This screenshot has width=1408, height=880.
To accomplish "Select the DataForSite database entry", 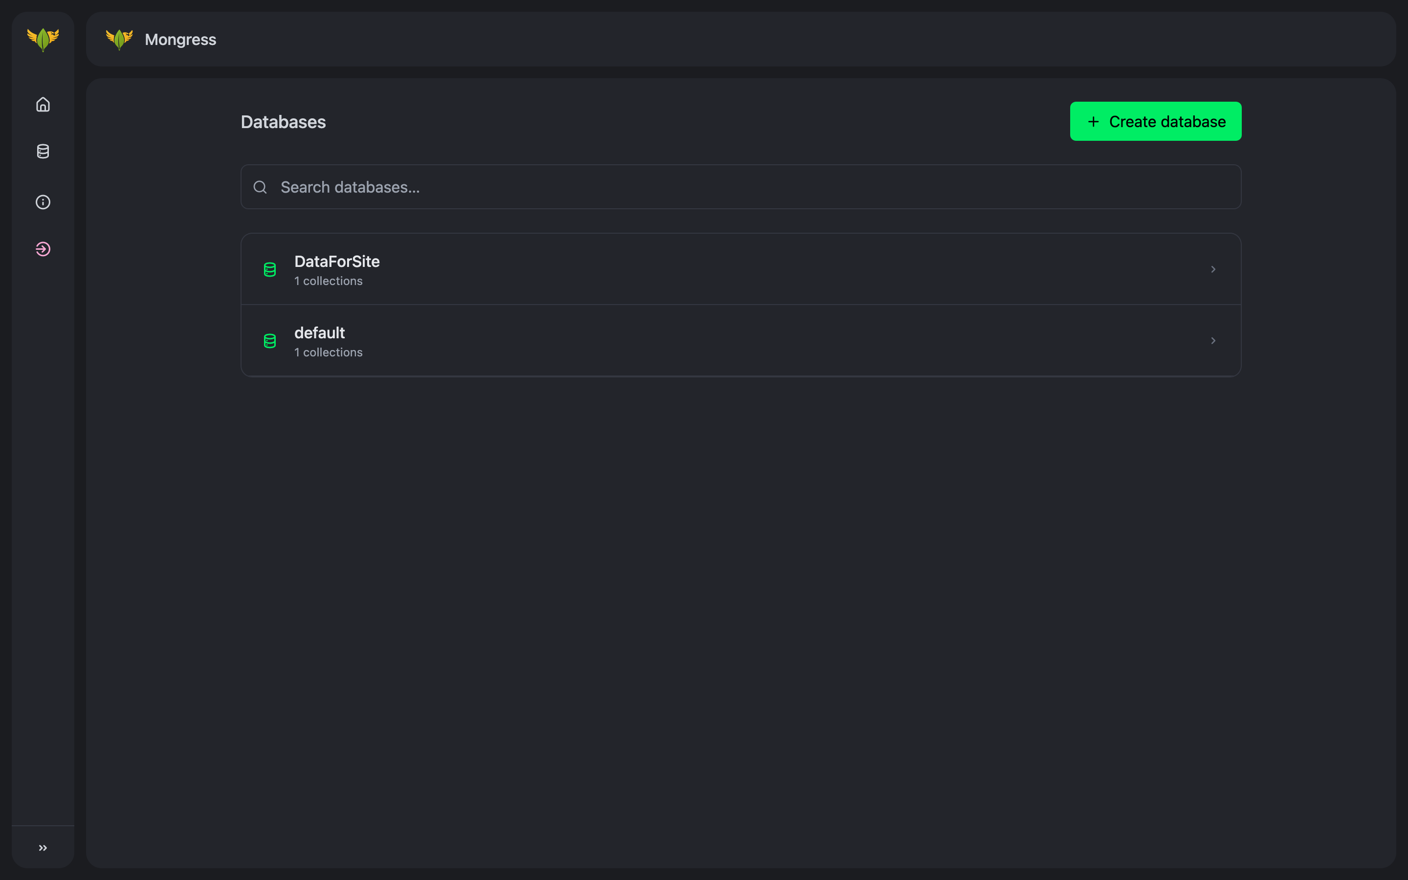I will point(698,269).
